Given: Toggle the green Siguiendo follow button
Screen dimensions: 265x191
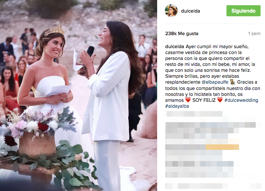Looking at the screenshot, I should (244, 11).
